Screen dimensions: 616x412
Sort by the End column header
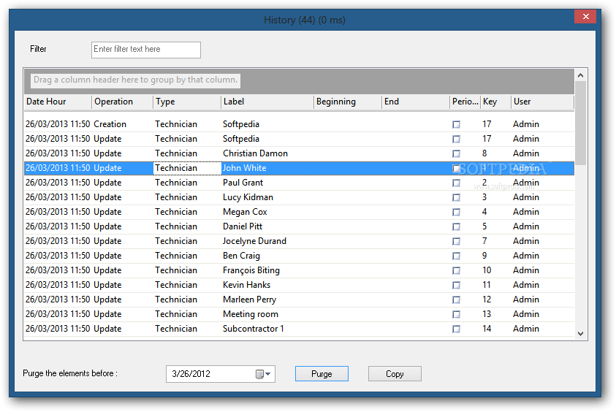pos(416,102)
